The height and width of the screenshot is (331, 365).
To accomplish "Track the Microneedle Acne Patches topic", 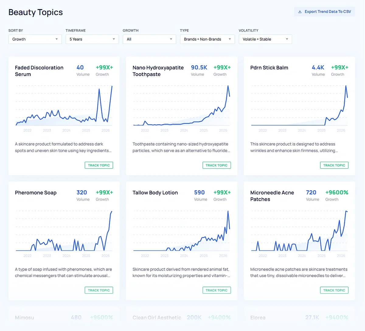I will tap(334, 290).
